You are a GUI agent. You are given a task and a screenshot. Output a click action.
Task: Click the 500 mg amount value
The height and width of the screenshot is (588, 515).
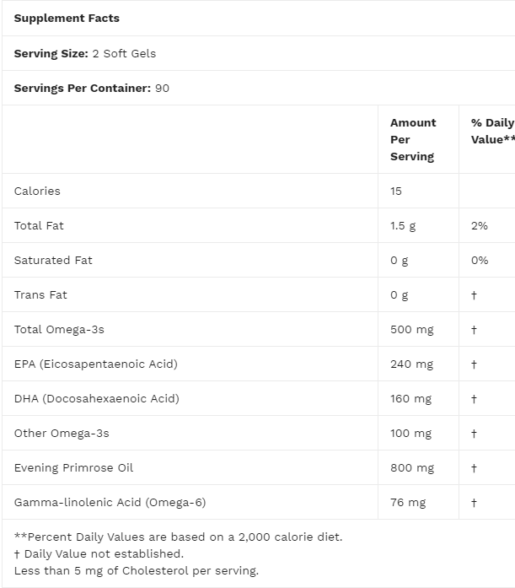click(x=411, y=329)
